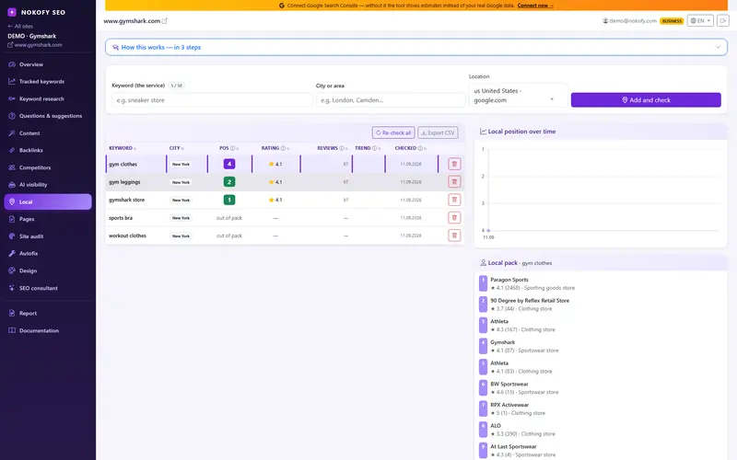Click BW Sportswear in Local pack
Viewport: 737px width, 460px height.
point(509,384)
